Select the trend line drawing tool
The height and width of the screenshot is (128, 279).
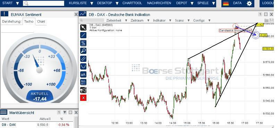click(83, 35)
